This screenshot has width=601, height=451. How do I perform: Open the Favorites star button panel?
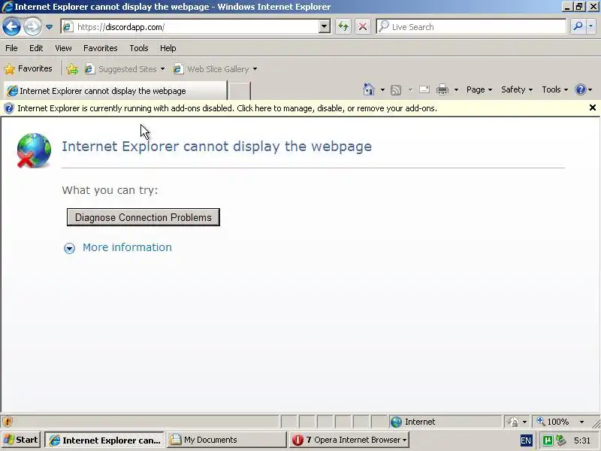pos(29,68)
